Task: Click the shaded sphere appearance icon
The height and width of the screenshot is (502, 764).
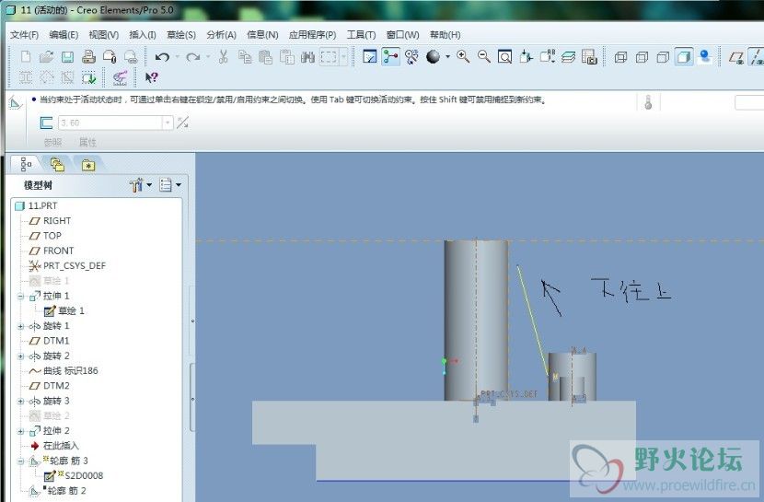Action: [433, 57]
